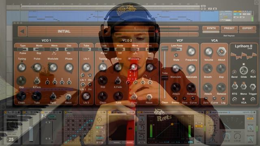Go to previous preset with the back arrow
This screenshot has width=260, height=146.
point(22,31)
